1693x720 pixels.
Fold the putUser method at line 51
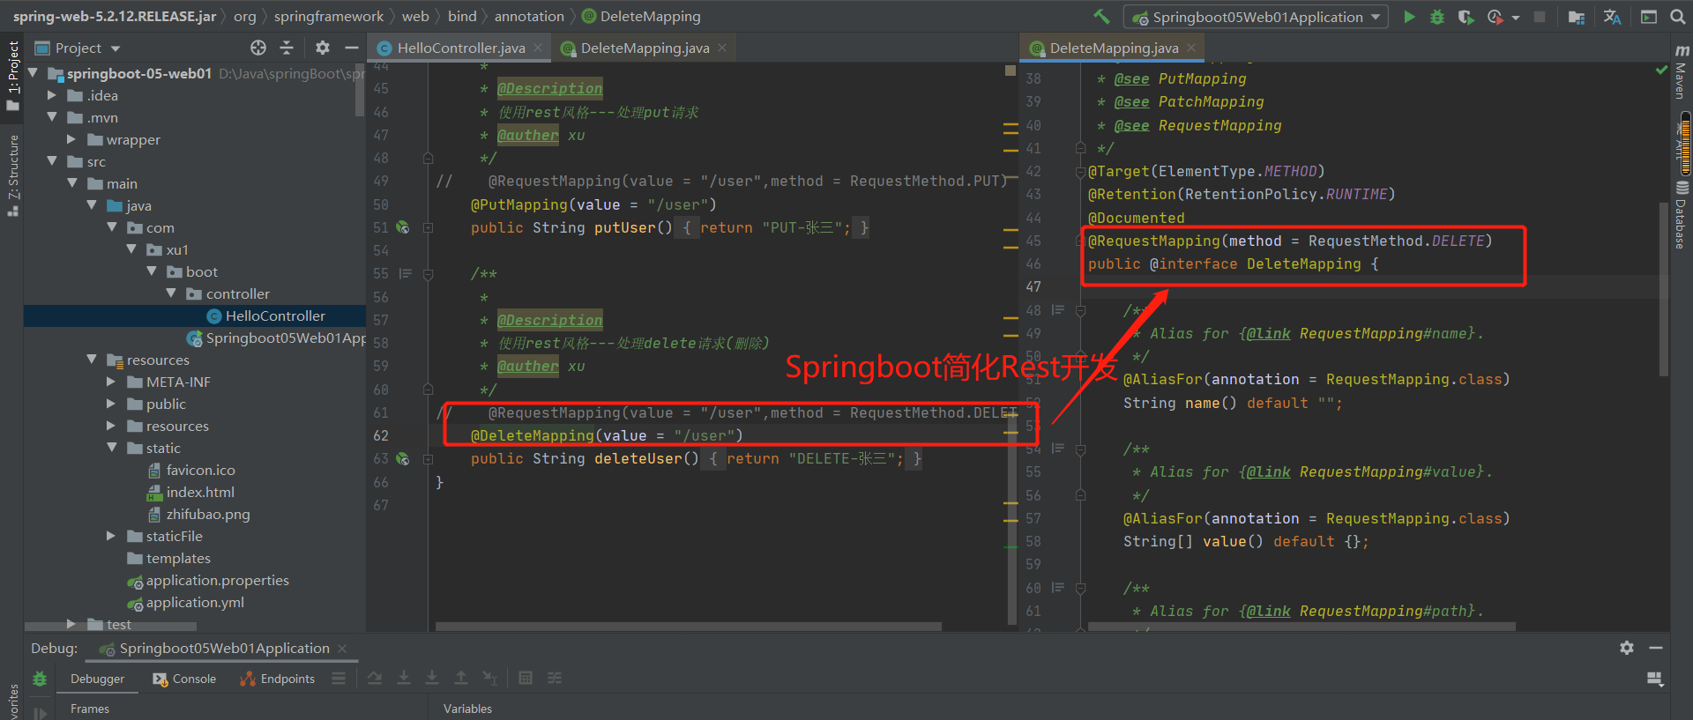pos(428,227)
